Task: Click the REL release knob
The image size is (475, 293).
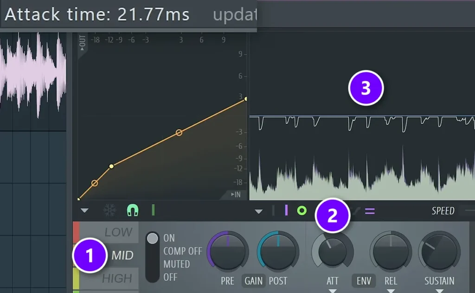Action: point(391,251)
